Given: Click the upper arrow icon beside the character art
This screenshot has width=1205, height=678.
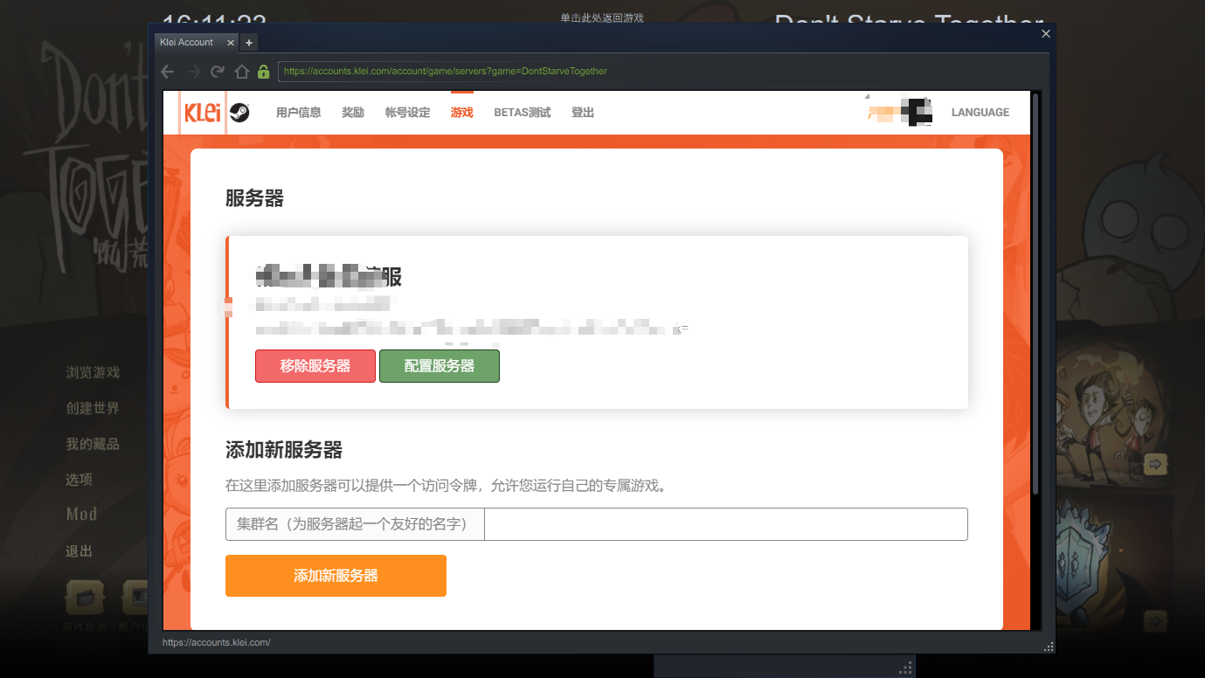Looking at the screenshot, I should click(x=1156, y=463).
